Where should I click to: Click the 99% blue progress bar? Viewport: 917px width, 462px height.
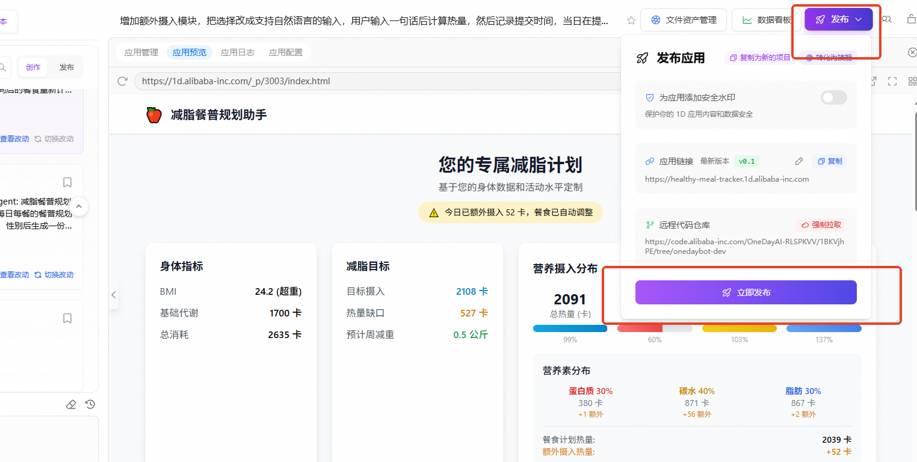coord(570,328)
